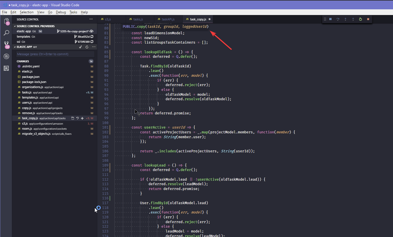Open the Debug view in activity bar
Viewport: 393px width, 237px height.
point(6,56)
